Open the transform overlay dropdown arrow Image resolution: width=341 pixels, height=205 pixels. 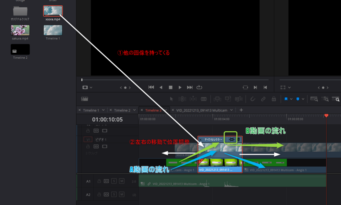click(289, 88)
